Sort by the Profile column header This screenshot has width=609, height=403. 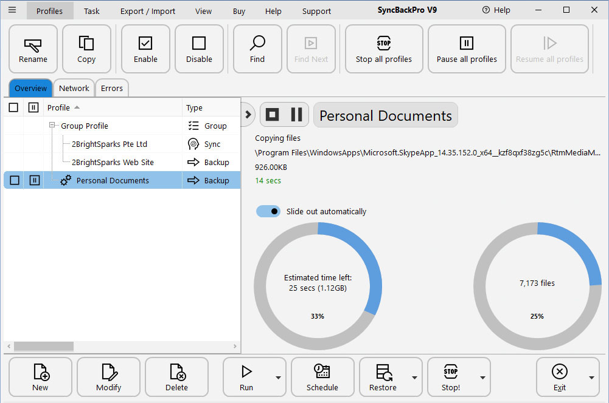click(x=113, y=107)
